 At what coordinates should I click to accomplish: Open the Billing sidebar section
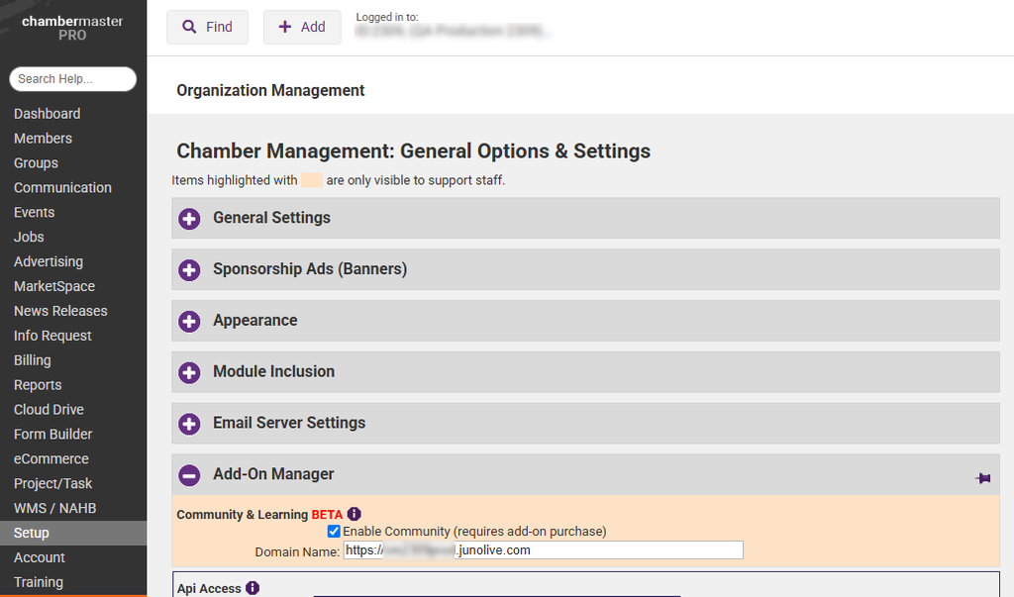click(x=33, y=360)
